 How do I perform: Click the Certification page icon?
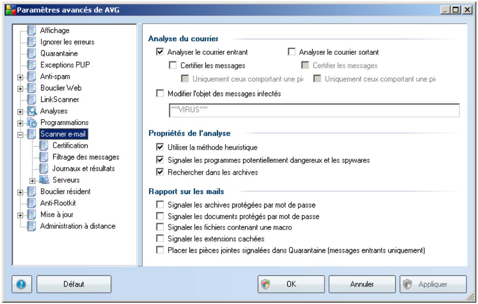[x=44, y=146]
